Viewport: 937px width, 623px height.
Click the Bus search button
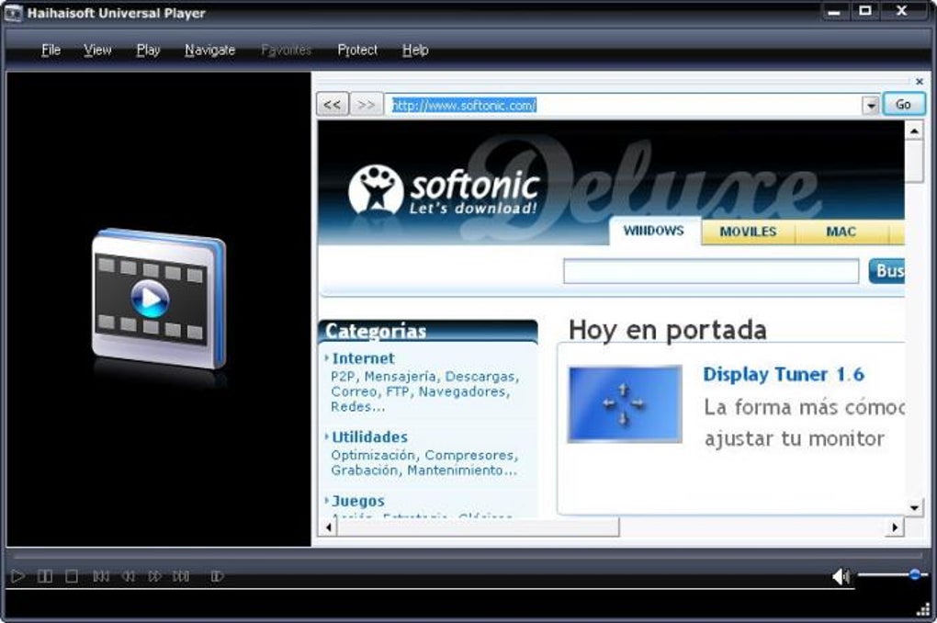point(886,271)
